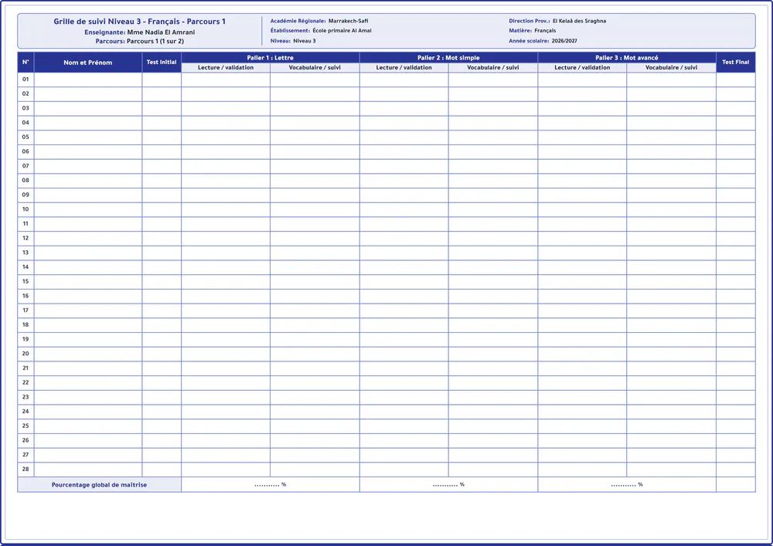Click 'Lecture / validation' under Palier 3
This screenshot has height=546, width=773.
[582, 68]
